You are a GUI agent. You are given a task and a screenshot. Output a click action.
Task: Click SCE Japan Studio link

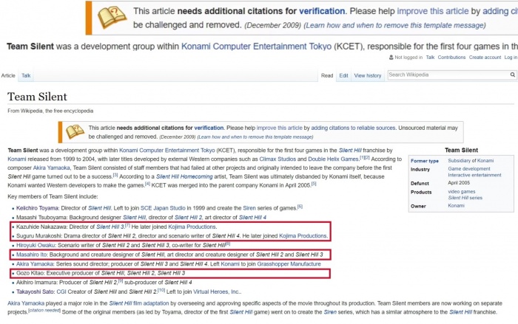tap(163, 208)
